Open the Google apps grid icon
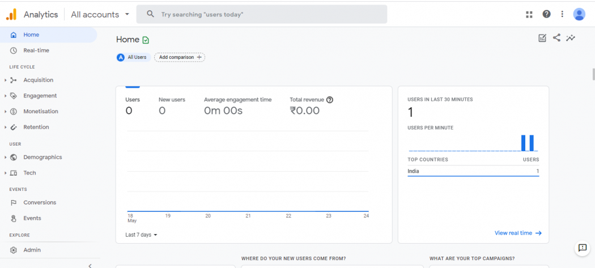This screenshot has width=595, height=268. [x=529, y=14]
